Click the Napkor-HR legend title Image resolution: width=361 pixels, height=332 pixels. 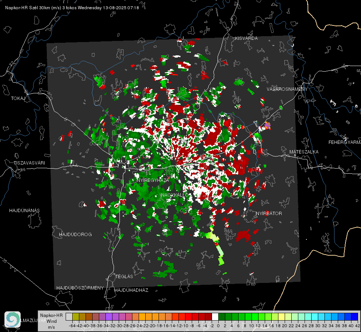[51, 315]
